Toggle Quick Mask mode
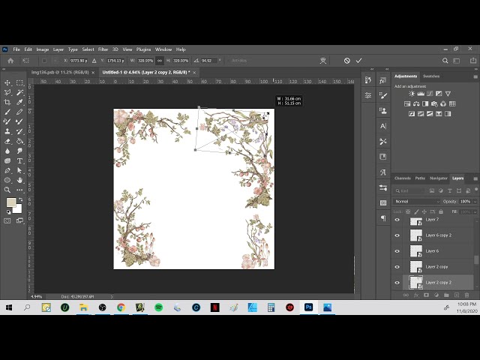 point(7,220)
